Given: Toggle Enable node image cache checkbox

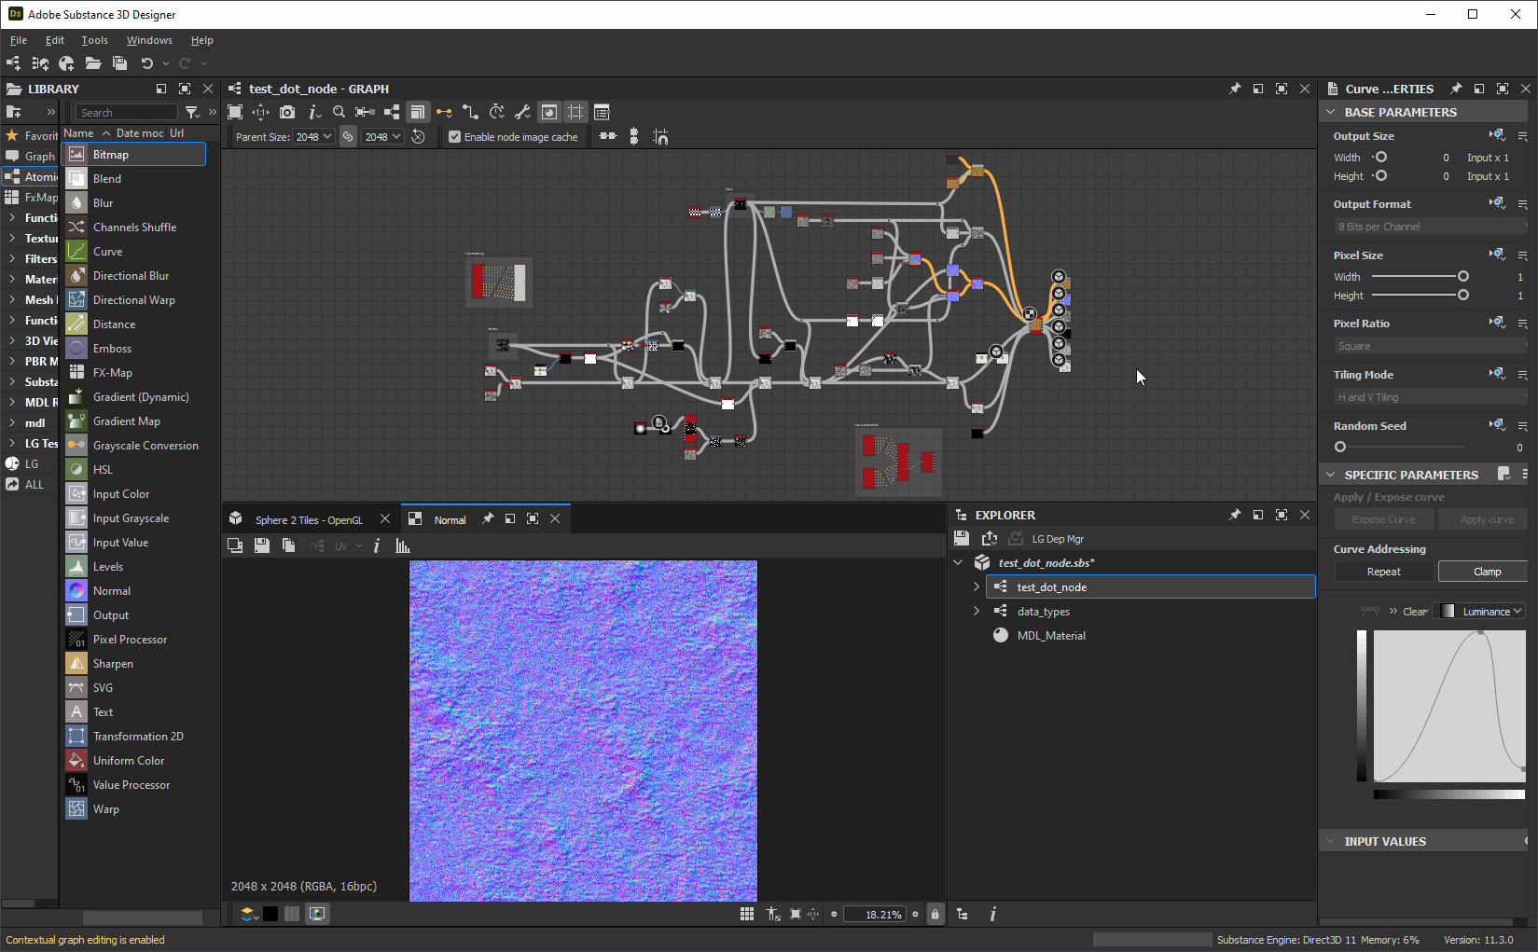Looking at the screenshot, I should [455, 137].
